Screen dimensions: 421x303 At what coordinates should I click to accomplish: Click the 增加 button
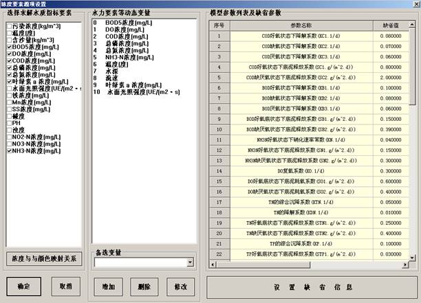pos(109,285)
